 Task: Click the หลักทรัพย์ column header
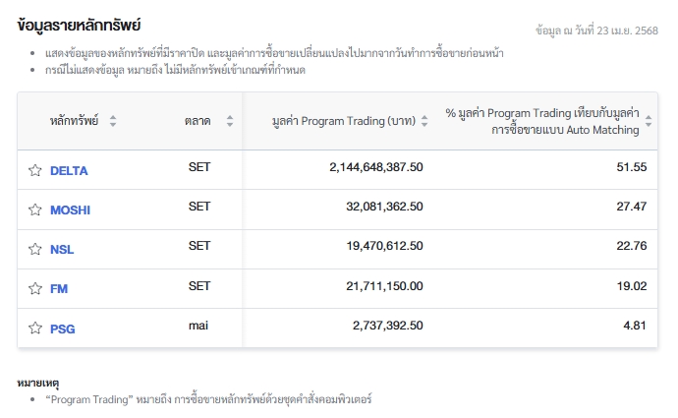pyautogui.click(x=74, y=121)
